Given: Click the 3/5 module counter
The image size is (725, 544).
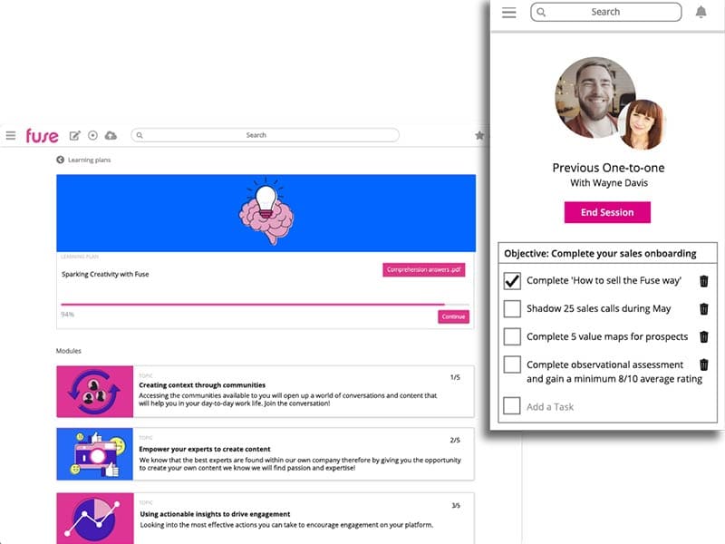Looking at the screenshot, I should tap(456, 506).
